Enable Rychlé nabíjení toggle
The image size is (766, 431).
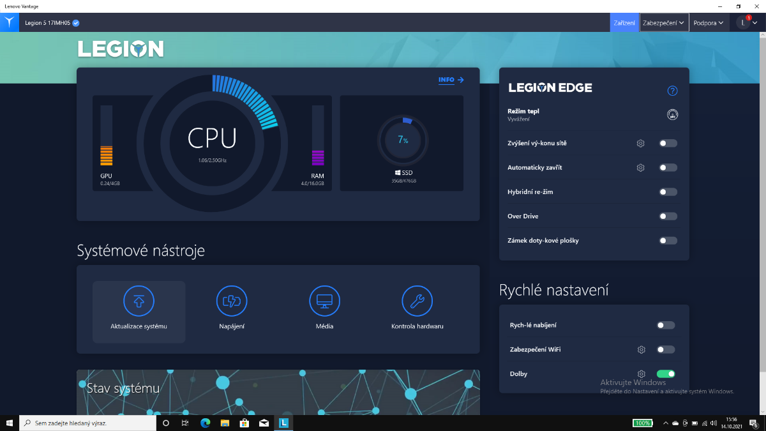pyautogui.click(x=666, y=326)
